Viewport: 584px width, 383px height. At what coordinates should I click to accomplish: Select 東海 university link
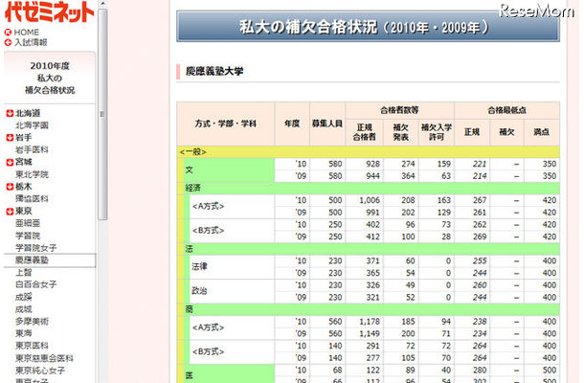pos(24,333)
